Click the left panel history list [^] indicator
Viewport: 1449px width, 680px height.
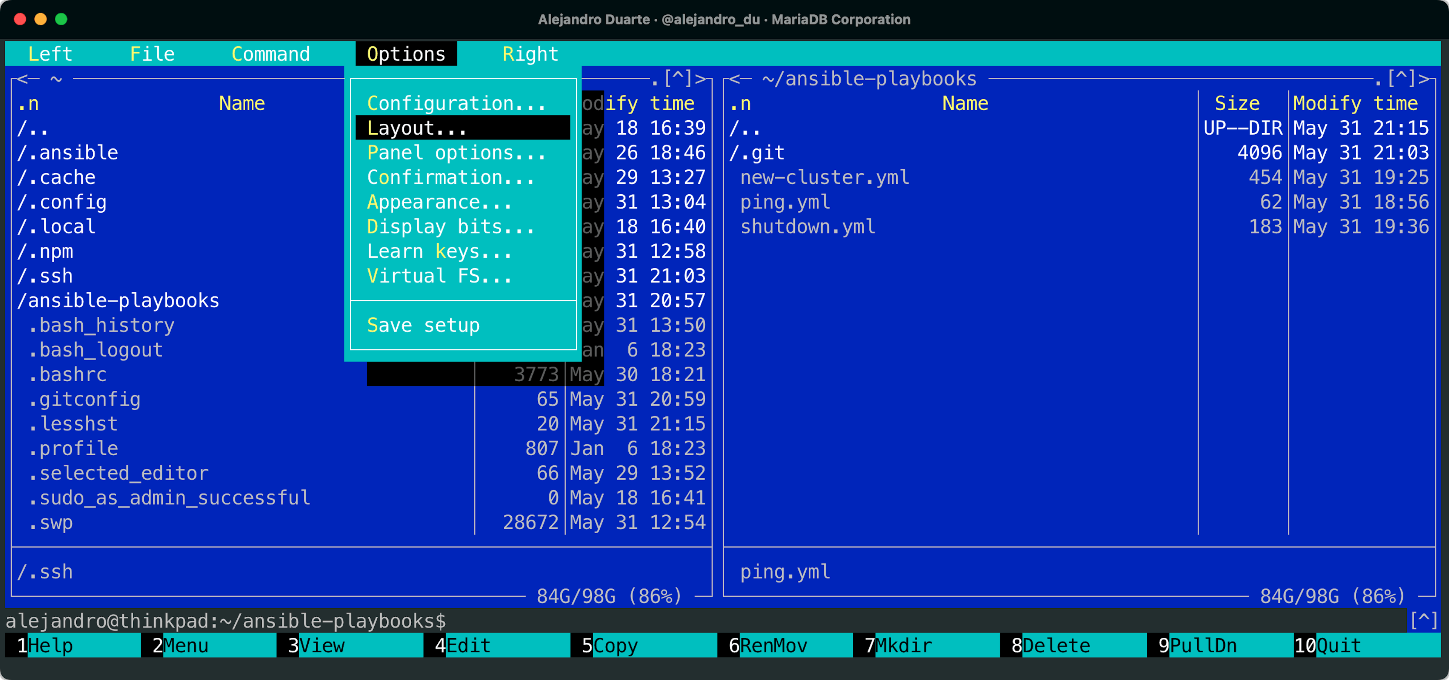678,79
